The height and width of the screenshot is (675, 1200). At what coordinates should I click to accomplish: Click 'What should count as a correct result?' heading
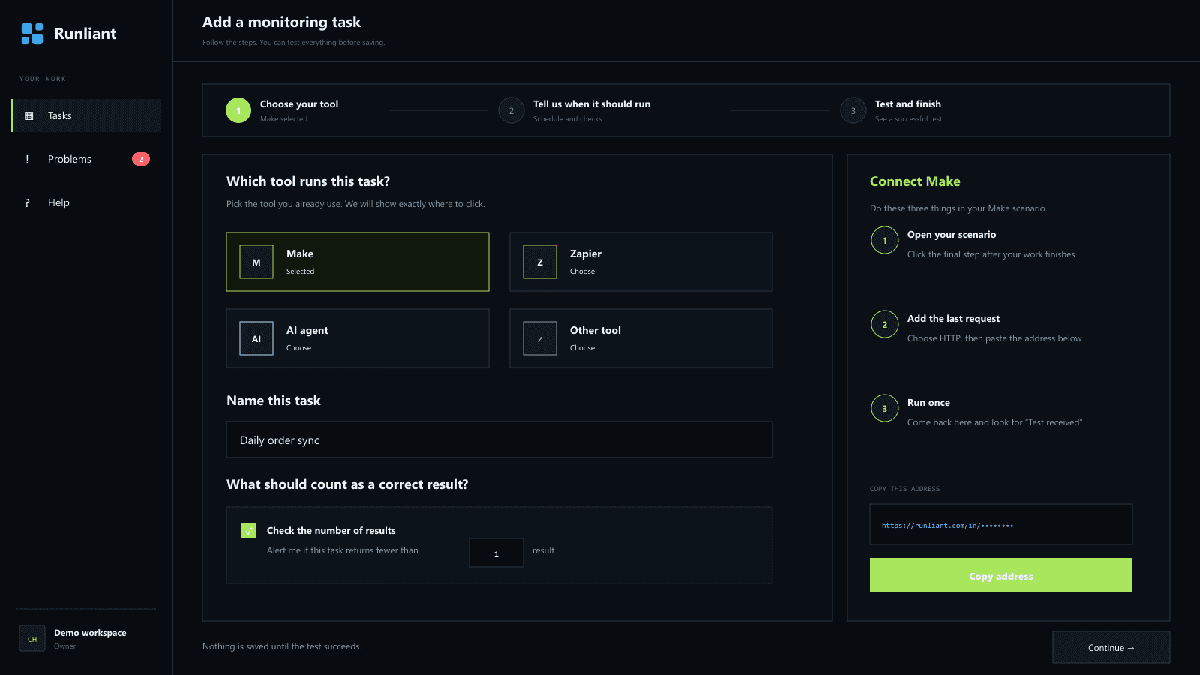(347, 484)
